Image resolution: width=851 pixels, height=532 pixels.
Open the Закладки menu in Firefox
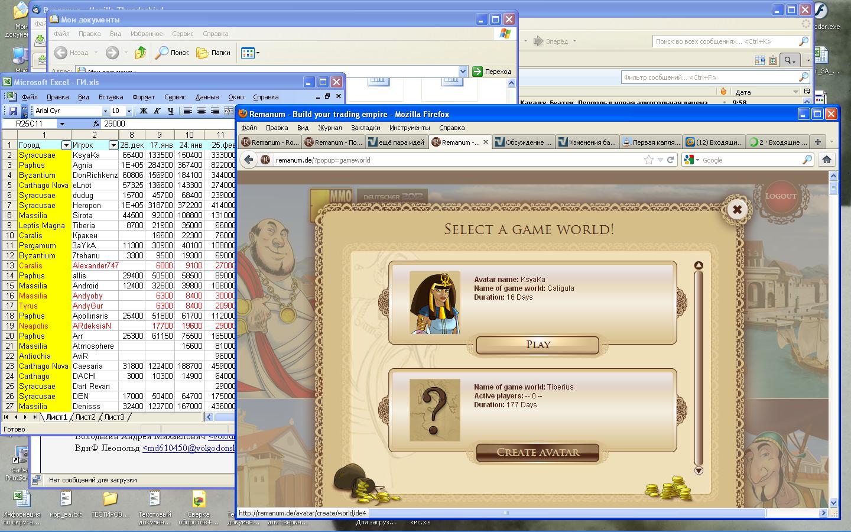[x=366, y=128]
